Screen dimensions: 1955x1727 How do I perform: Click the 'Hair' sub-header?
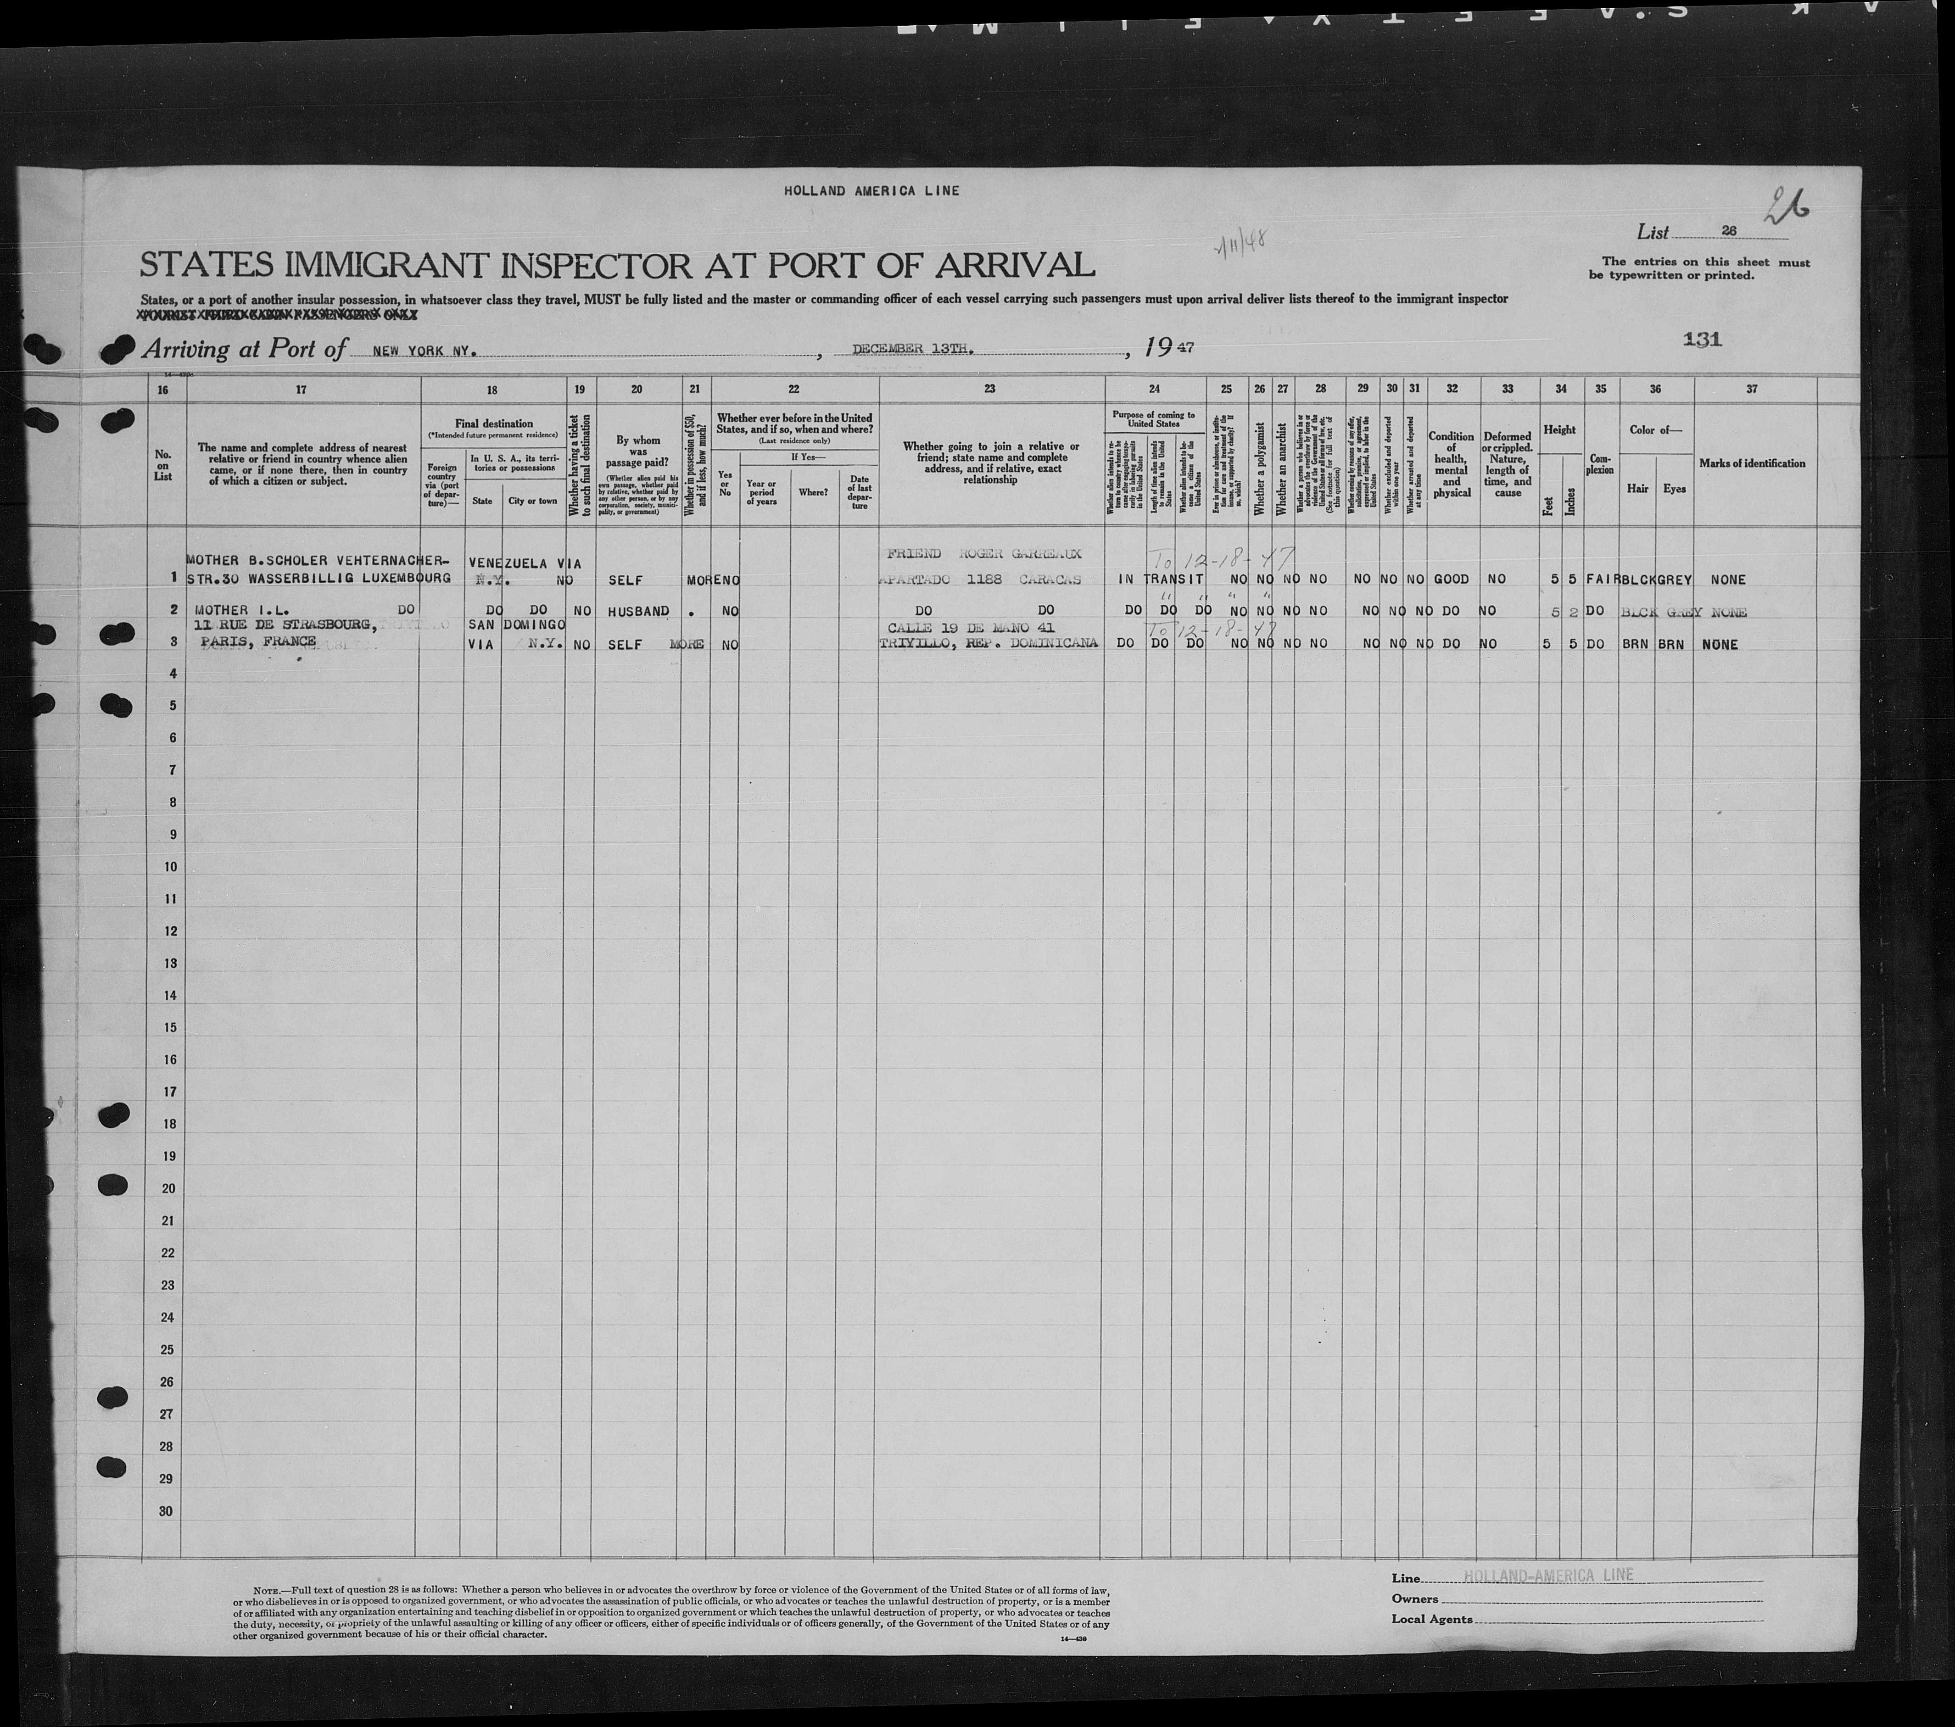tap(1637, 490)
